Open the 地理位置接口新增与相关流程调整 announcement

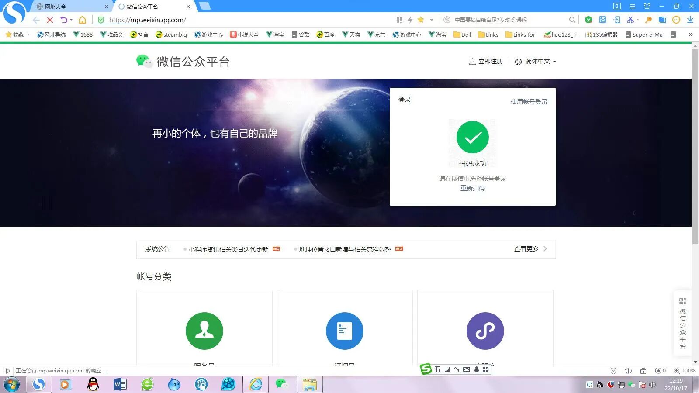coord(345,249)
